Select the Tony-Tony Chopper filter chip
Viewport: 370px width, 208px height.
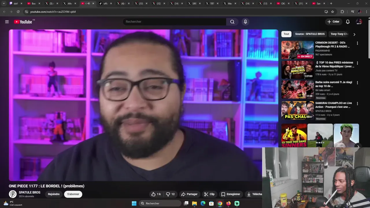[339, 34]
